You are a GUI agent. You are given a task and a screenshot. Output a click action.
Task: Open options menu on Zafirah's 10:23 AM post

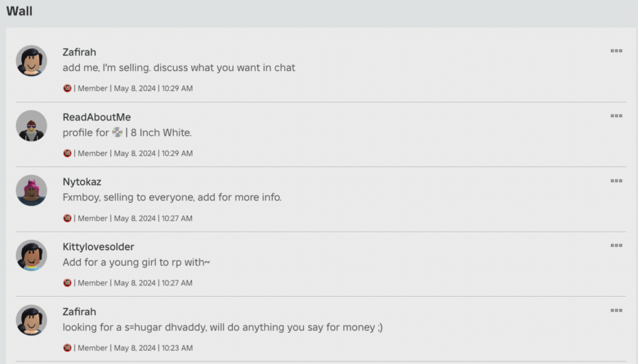coord(616,310)
